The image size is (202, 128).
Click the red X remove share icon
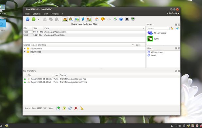(76, 109)
